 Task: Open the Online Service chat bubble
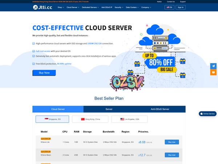click(x=207, y=114)
